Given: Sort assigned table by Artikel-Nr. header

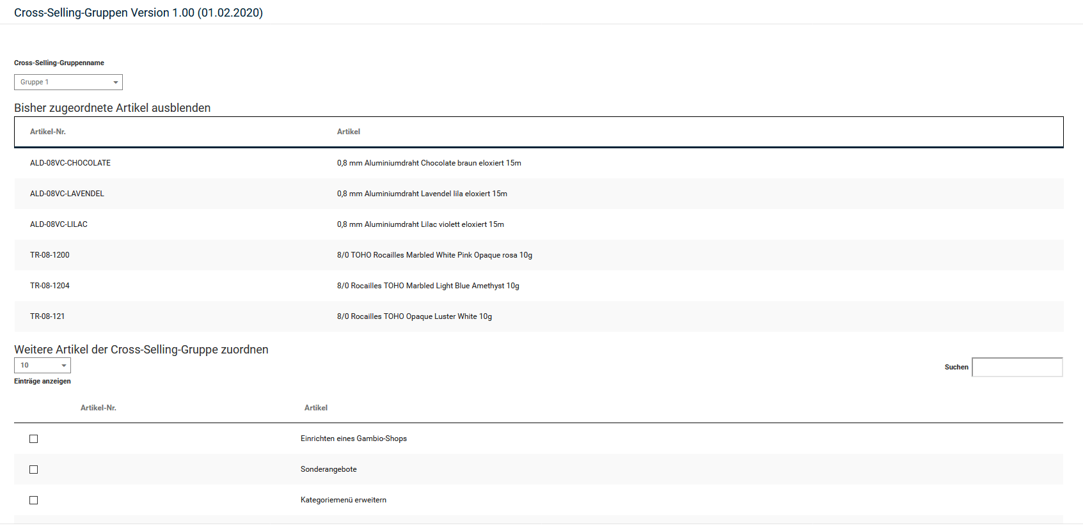Looking at the screenshot, I should (48, 132).
